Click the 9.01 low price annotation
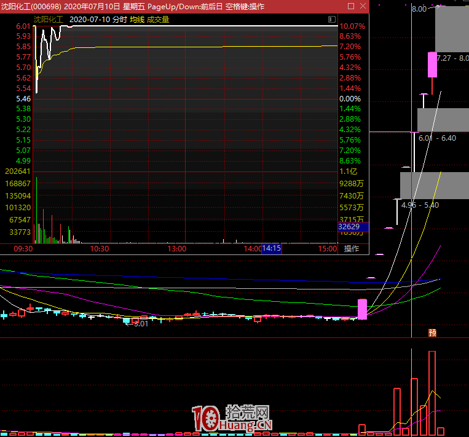Viewport: 469px width, 437px height. click(x=141, y=323)
